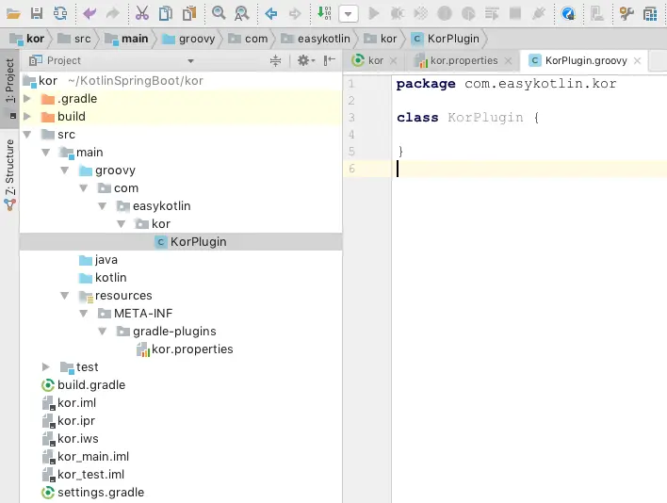This screenshot has height=503, width=667.
Task: Collapse the easykotlin package node
Action: pos(102,205)
